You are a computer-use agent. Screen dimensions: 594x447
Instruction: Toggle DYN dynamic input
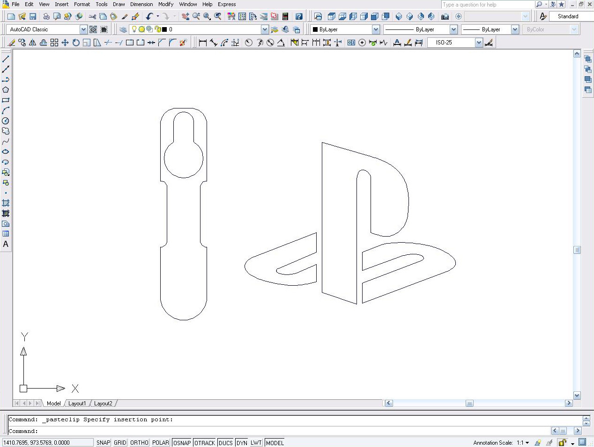[242, 443]
